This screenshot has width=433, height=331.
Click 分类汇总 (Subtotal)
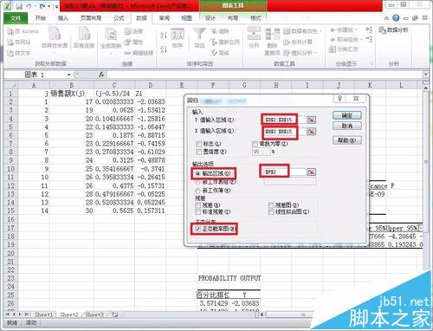point(344,49)
